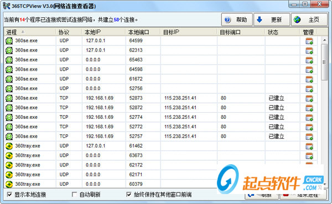Select target port 80 in port 52772 row
332x204 pixels.
tap(224, 127)
